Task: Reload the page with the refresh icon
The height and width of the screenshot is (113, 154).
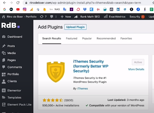Action: (x=18, y=3)
